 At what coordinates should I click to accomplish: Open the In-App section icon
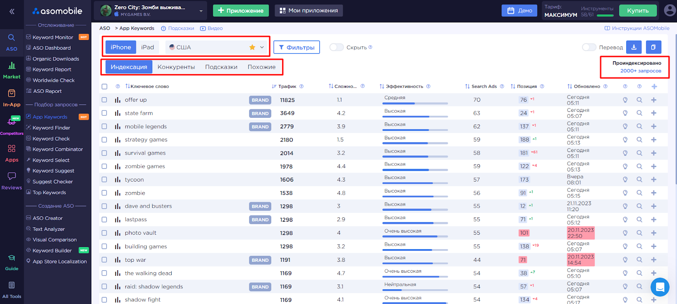point(11,93)
